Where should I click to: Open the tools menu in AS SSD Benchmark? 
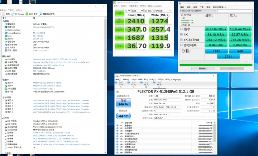(201, 7)
